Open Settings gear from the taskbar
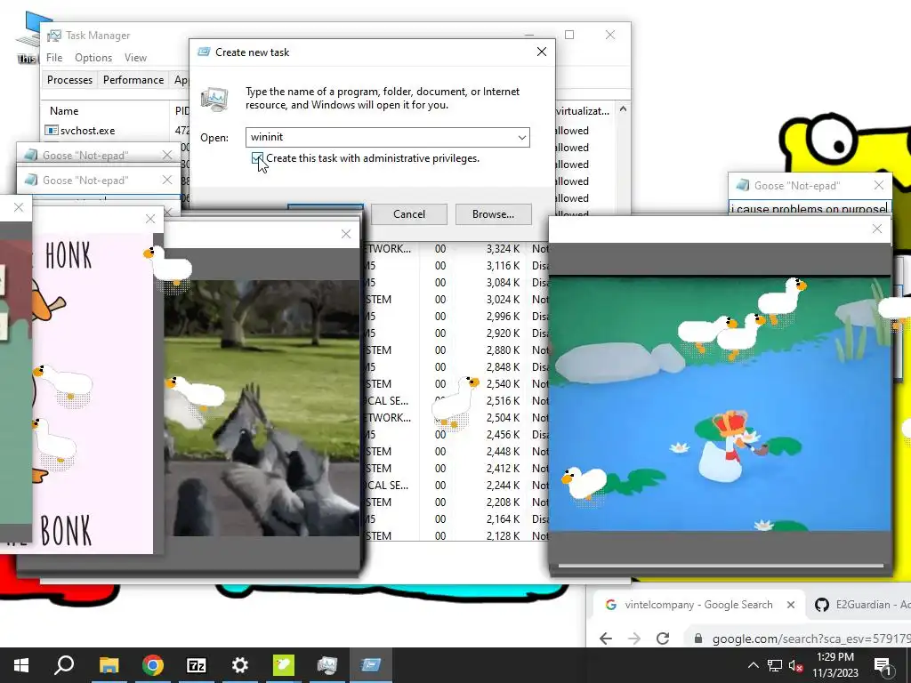911x683 pixels. (239, 665)
